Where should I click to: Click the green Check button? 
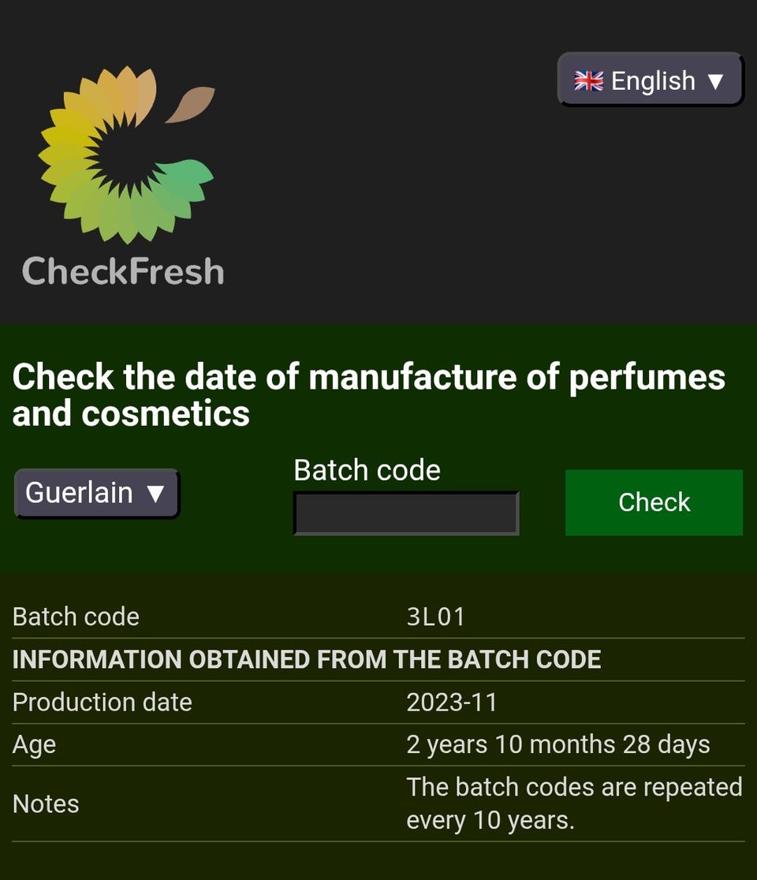click(654, 502)
